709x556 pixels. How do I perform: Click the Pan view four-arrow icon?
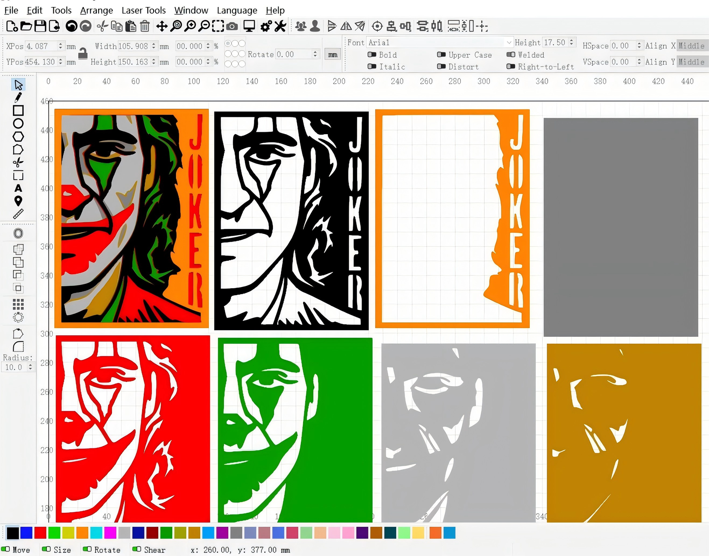[x=162, y=26]
